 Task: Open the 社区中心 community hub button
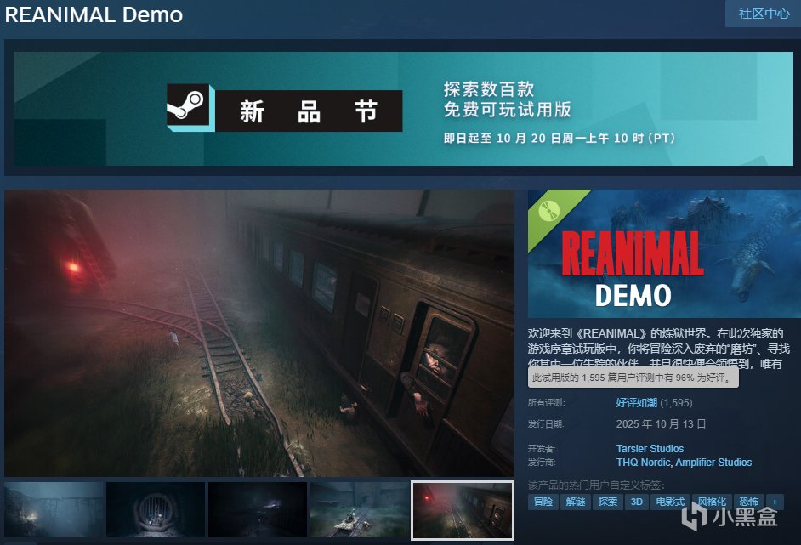[764, 14]
